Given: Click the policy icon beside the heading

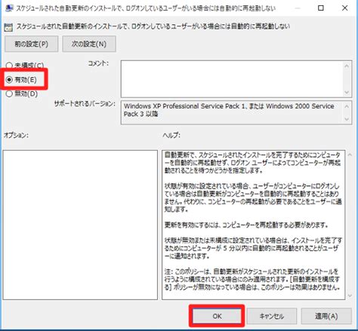Looking at the screenshot, I should click(x=8, y=27).
